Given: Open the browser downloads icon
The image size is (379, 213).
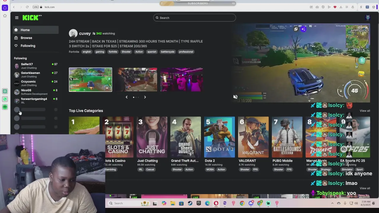Looking at the screenshot, I should [x=341, y=7].
